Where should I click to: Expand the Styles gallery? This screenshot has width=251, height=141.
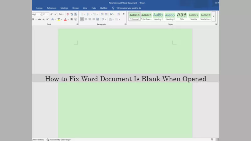214,16
